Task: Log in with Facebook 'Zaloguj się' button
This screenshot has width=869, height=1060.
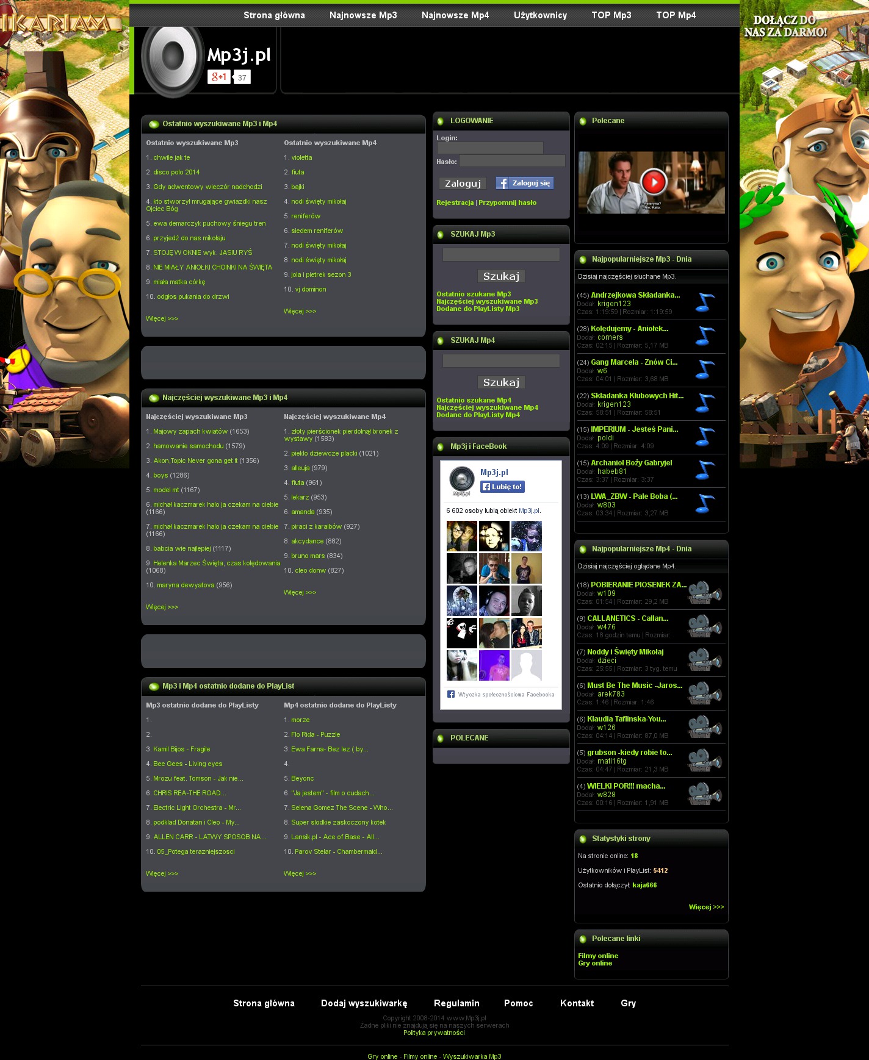Action: pyautogui.click(x=524, y=183)
